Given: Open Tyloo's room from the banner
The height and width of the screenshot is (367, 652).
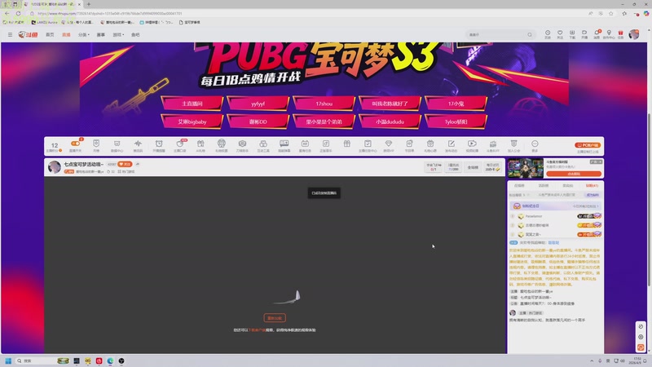Looking at the screenshot, I should pyautogui.click(x=456, y=122).
